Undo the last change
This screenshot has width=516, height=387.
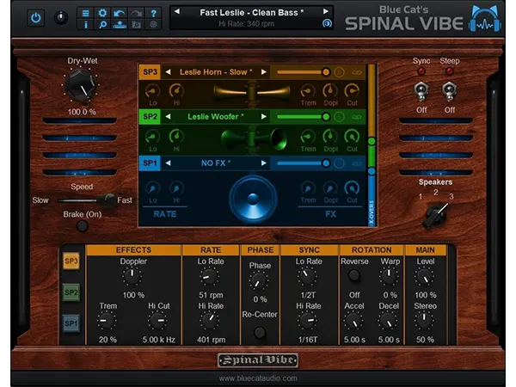[x=120, y=13]
